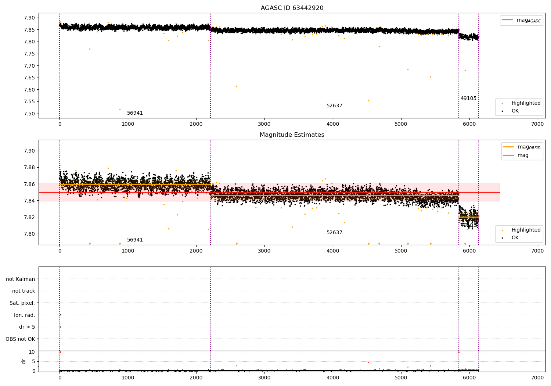Click the 'not Kalman' row label
The height and width of the screenshot is (386, 551).
pyautogui.click(x=21, y=279)
